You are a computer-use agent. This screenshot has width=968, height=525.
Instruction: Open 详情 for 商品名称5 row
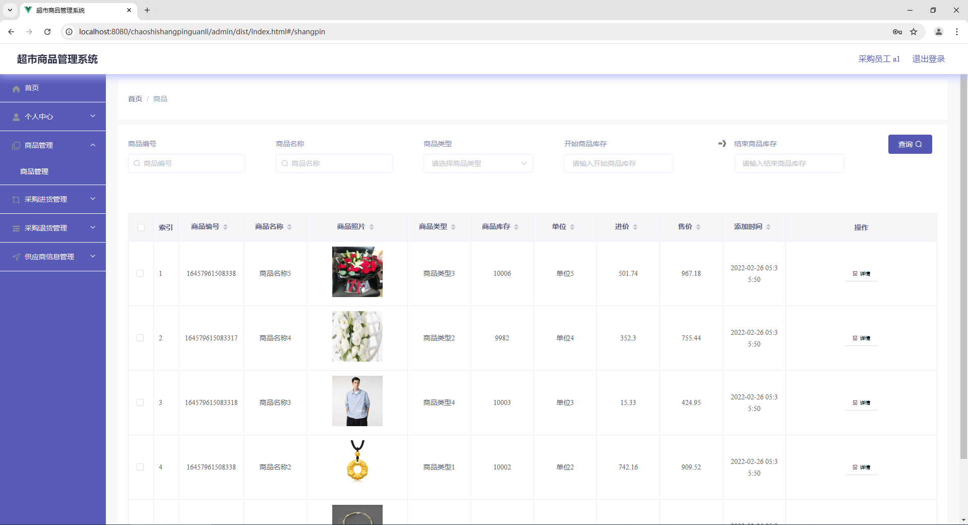(861, 274)
